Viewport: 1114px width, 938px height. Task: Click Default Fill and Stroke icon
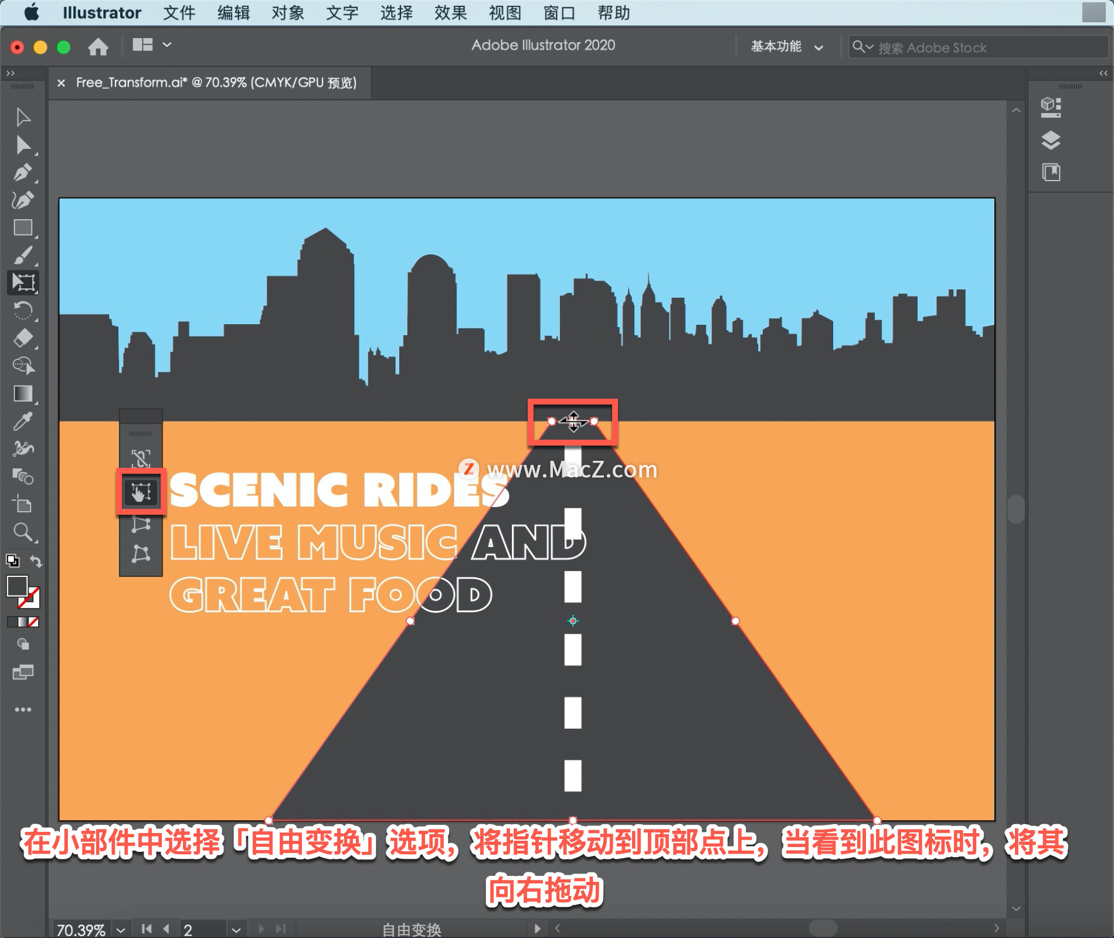tap(12, 560)
